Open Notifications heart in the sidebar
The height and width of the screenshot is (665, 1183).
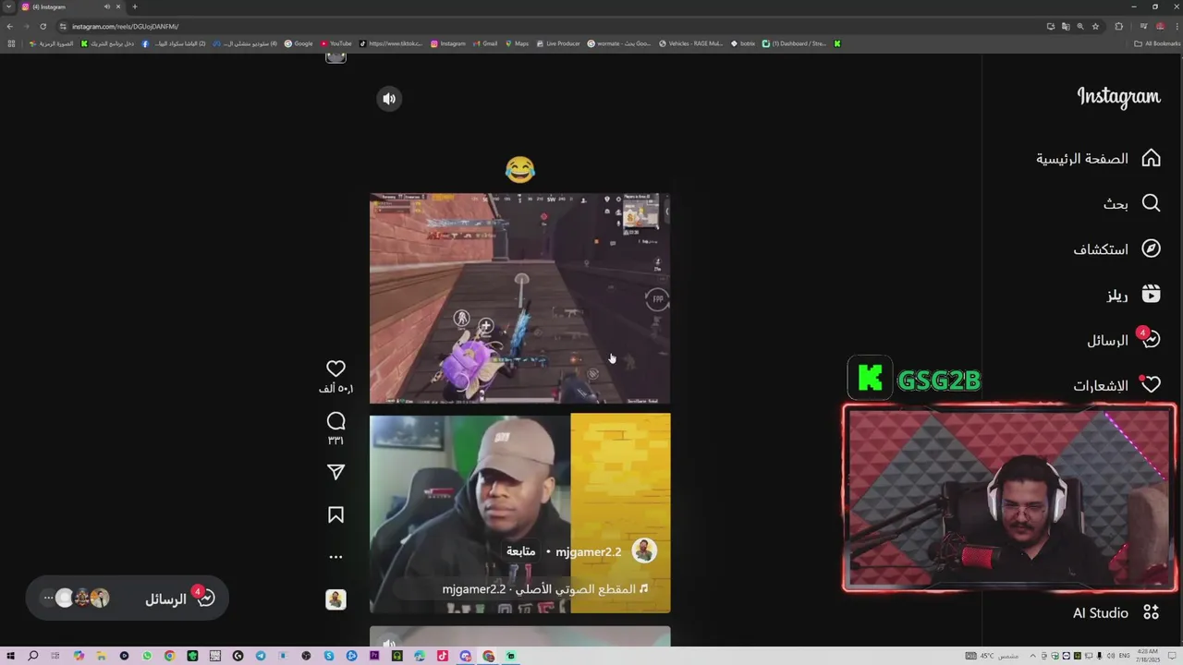click(x=1151, y=385)
